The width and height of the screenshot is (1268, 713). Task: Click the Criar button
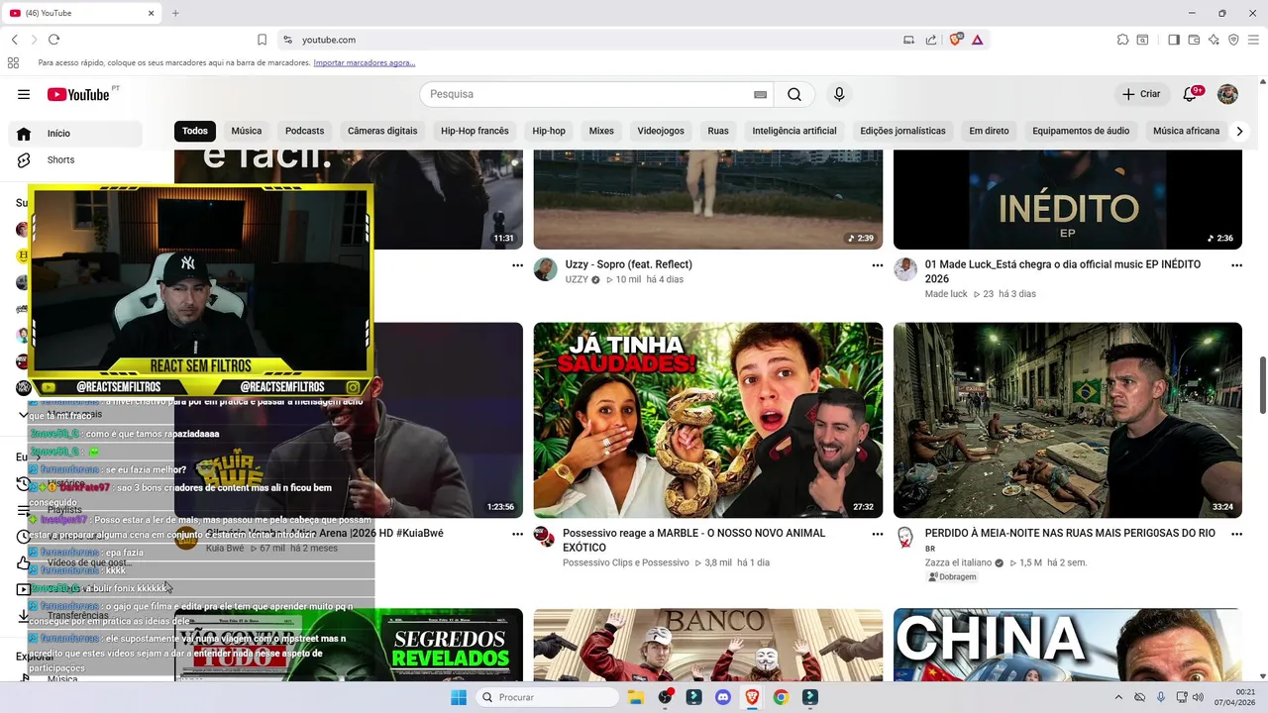[x=1141, y=94]
